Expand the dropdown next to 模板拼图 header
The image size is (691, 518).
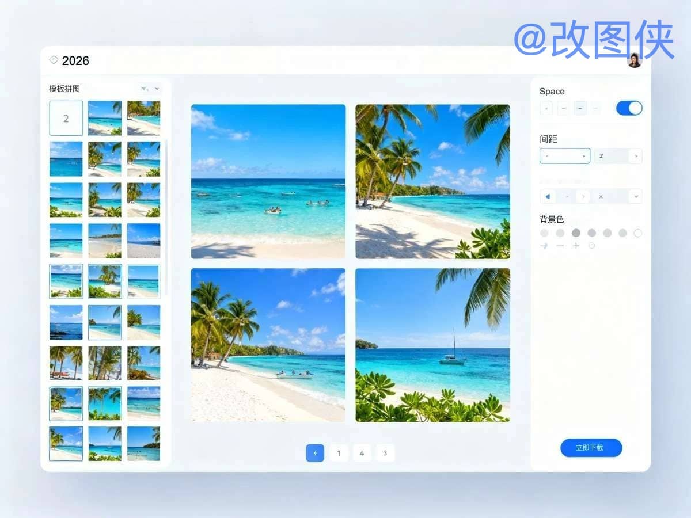point(157,89)
